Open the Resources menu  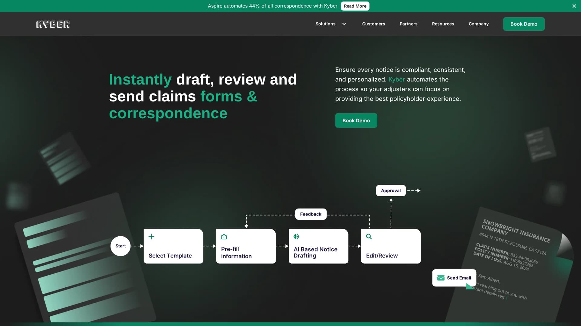pyautogui.click(x=443, y=24)
